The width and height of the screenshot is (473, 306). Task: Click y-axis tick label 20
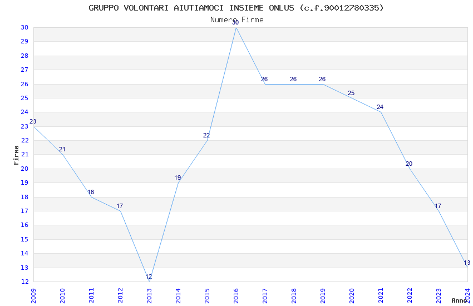click(24, 169)
